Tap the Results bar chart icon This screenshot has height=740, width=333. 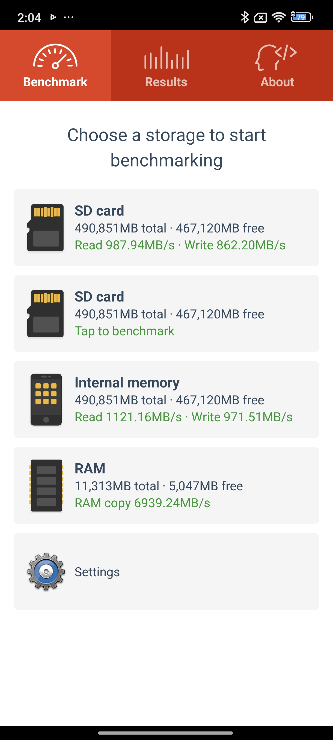(166, 58)
